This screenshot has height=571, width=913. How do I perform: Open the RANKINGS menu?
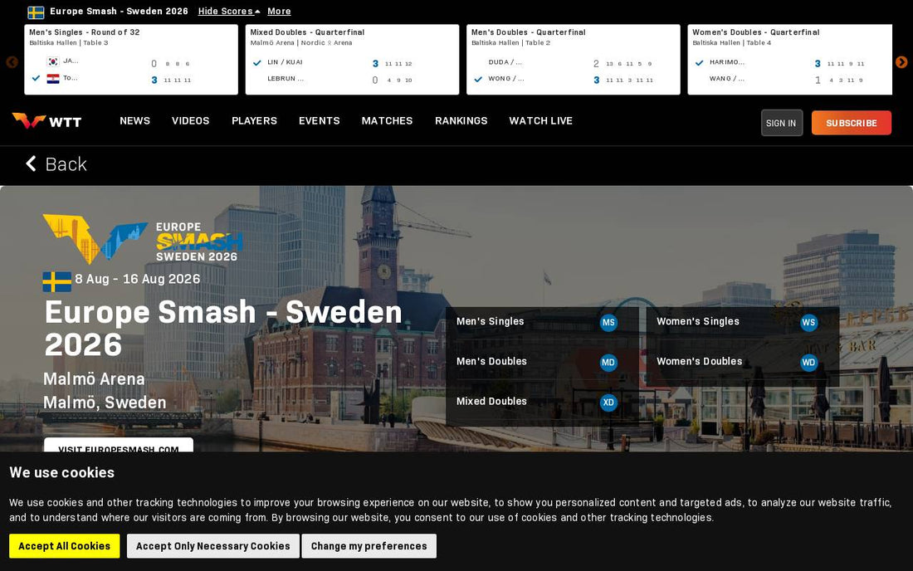[x=461, y=120]
